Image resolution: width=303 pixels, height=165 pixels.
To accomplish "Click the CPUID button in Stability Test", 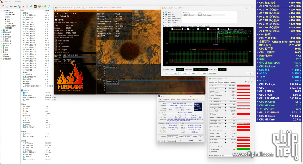I will 203,73.
